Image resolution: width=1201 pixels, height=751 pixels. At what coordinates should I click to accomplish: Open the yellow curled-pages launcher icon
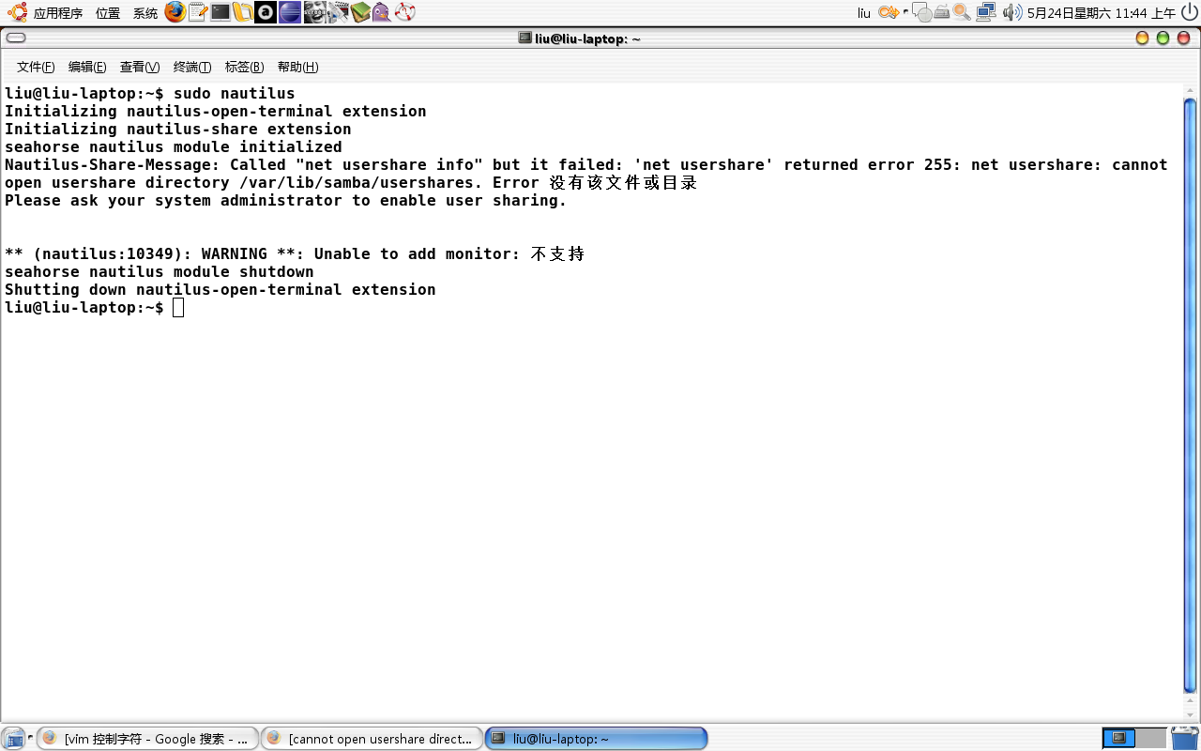[x=243, y=12]
